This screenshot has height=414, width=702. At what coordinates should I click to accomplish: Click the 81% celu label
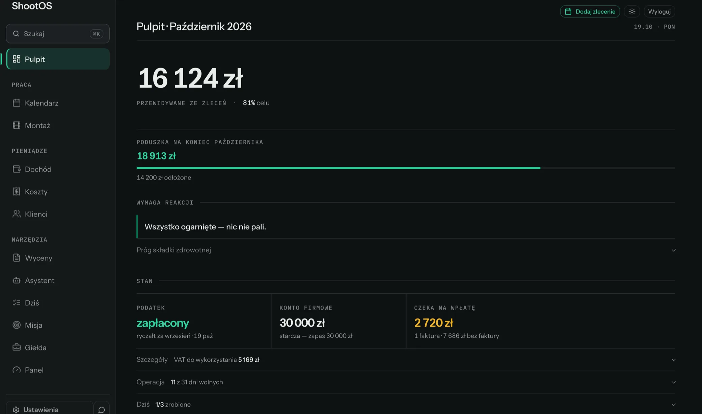coord(256,103)
